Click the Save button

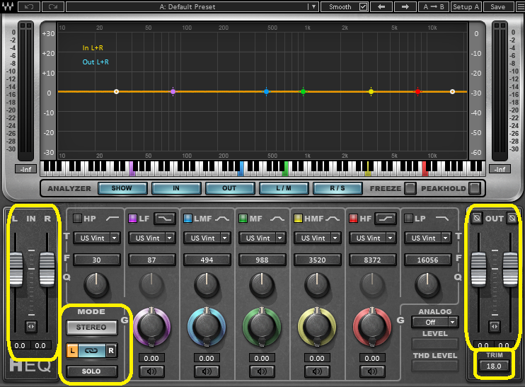pos(498,6)
